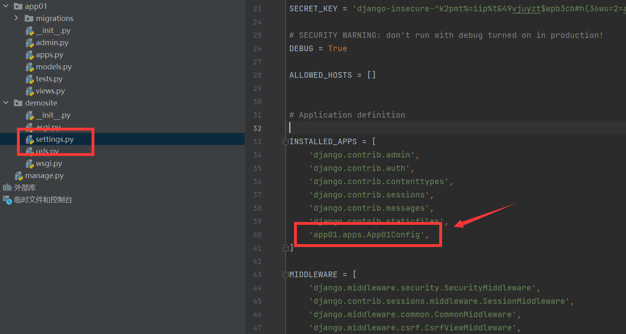
Task: Select 外部库 external libraries node
Action: pos(25,187)
